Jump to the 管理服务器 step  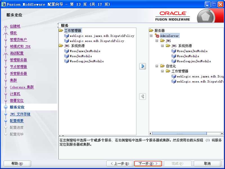pos(19,60)
